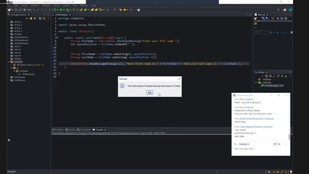The height and width of the screenshot is (174, 309).
Task: Click the External Tools run icon
Action: pos(74,10)
